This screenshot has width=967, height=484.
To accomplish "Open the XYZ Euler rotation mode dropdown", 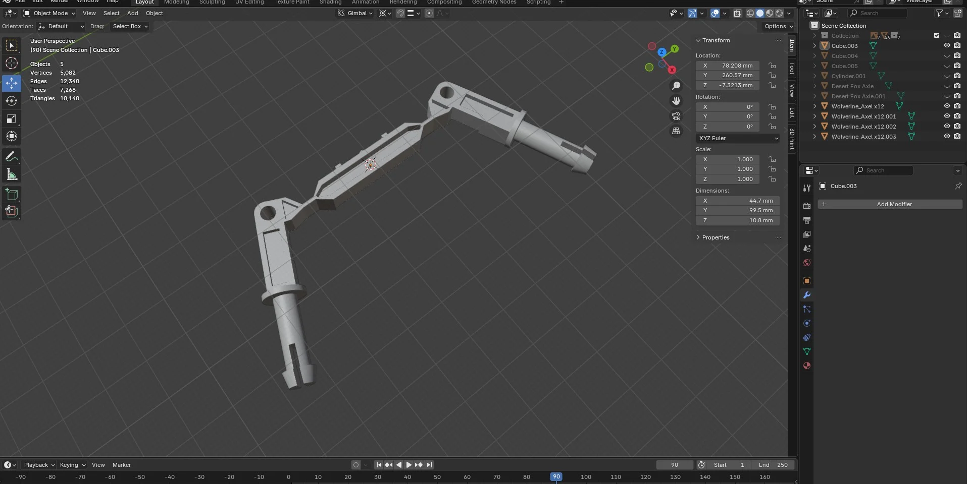I will 738,138.
